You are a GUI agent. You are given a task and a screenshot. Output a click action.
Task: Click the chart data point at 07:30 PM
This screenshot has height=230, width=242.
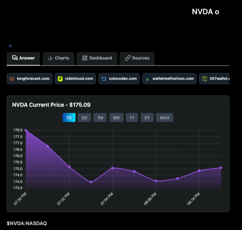26,130
